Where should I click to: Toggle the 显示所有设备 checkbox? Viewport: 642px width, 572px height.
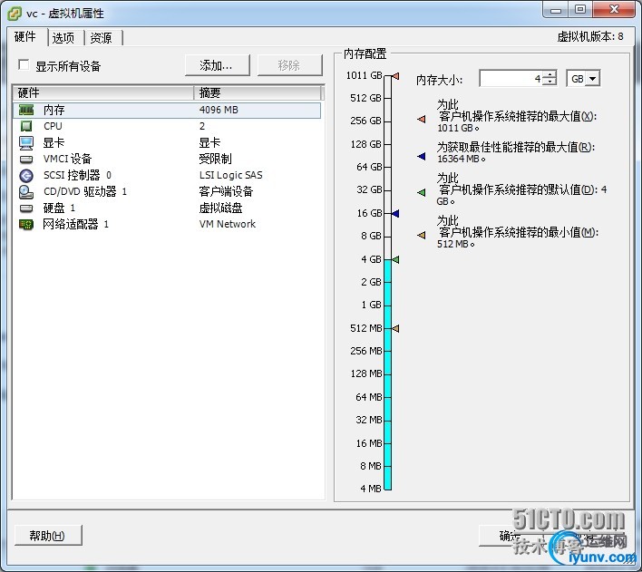tap(24, 65)
